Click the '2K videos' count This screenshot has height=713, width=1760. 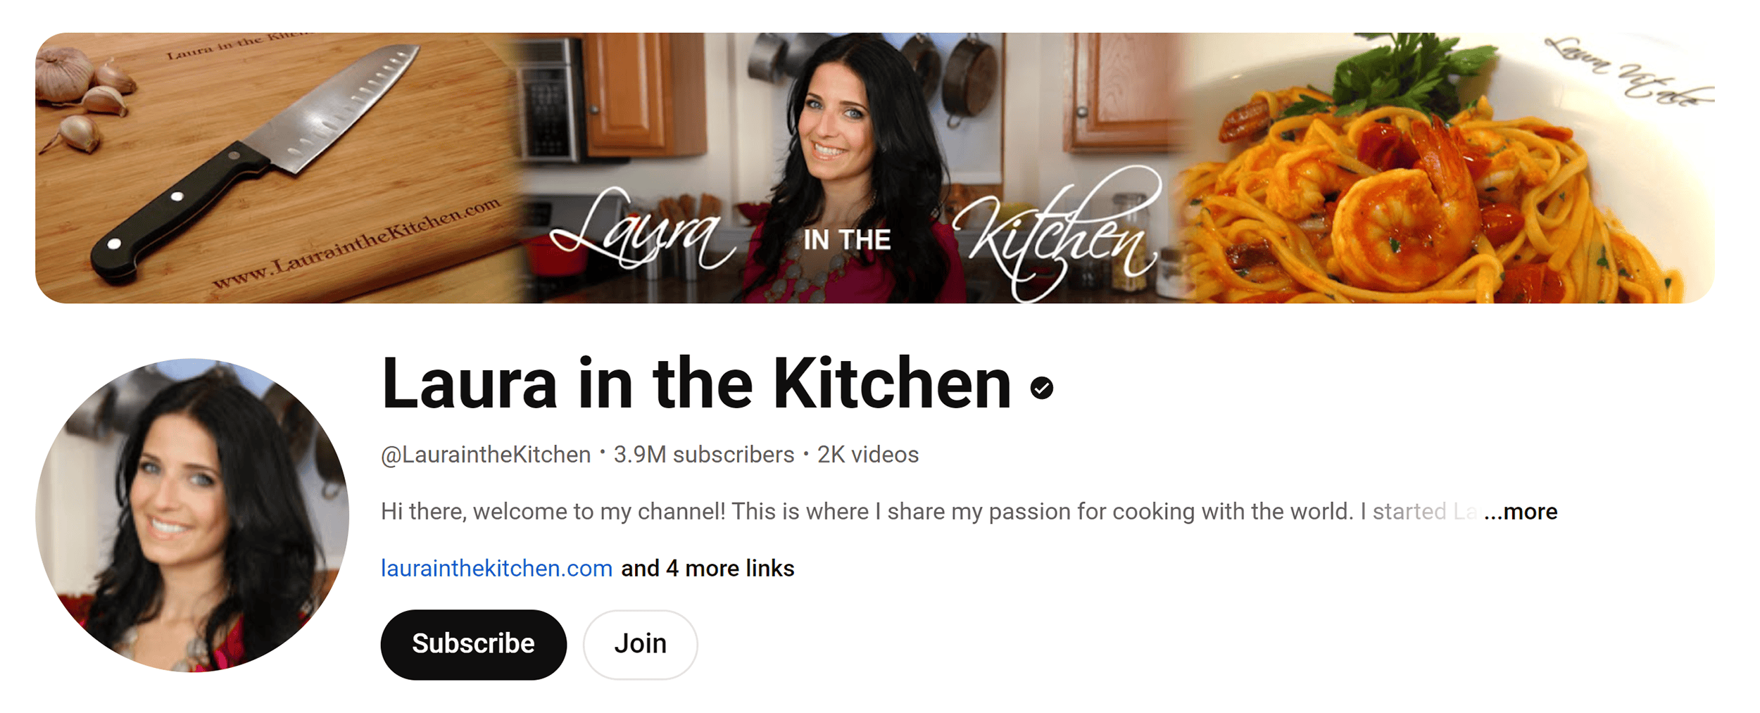coord(867,455)
